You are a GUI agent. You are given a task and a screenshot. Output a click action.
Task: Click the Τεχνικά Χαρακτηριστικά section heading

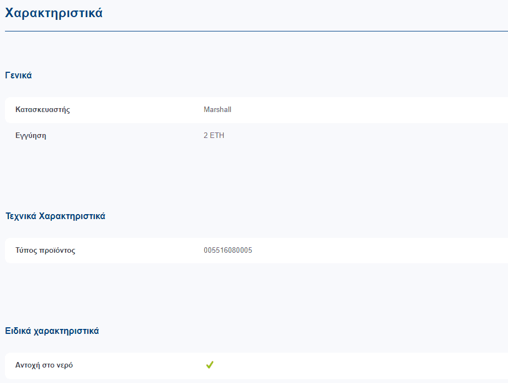click(55, 216)
